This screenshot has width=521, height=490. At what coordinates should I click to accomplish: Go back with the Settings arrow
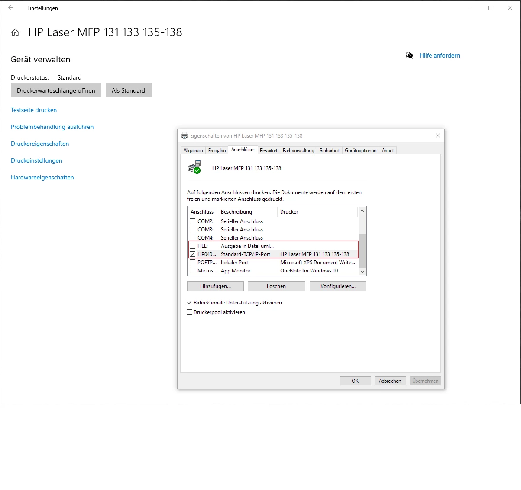coord(11,8)
